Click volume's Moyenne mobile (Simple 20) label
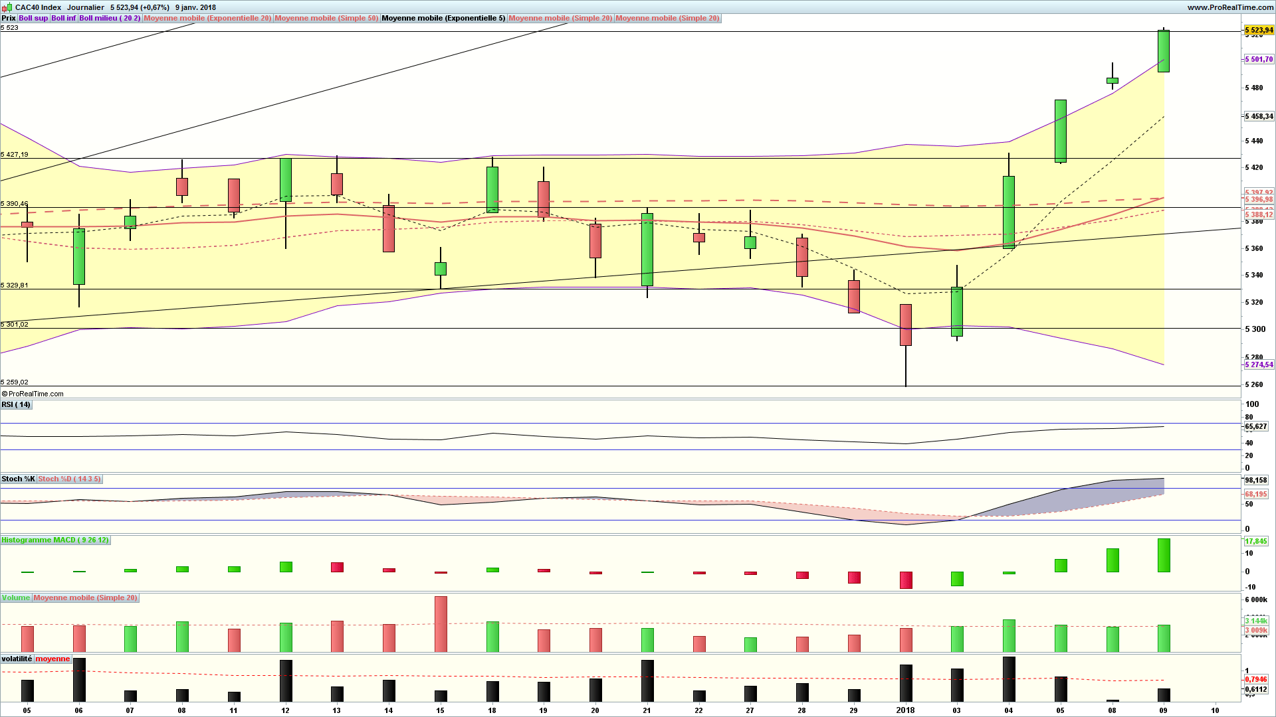The width and height of the screenshot is (1276, 717). (86, 597)
